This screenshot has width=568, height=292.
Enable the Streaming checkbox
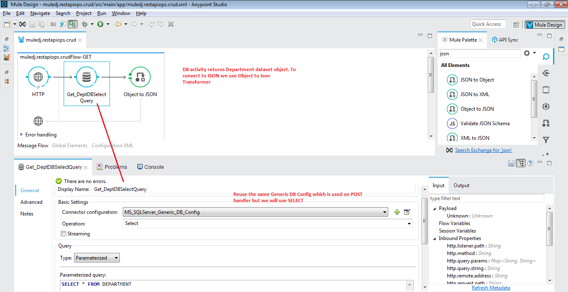pyautogui.click(x=63, y=233)
